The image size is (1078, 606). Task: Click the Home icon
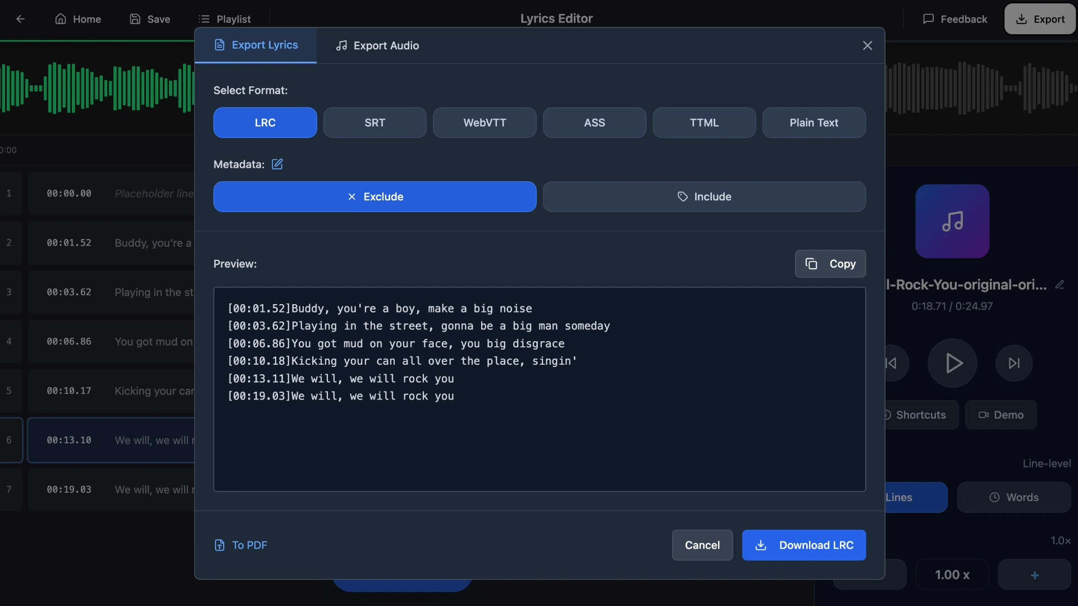61,19
